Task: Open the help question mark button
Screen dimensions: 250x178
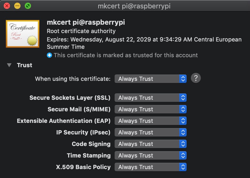Action: (196, 78)
